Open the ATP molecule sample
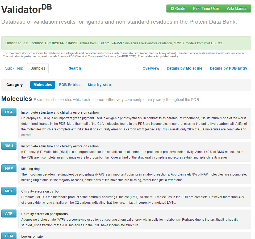The height and width of the screenshot is (239, 255). (9, 214)
